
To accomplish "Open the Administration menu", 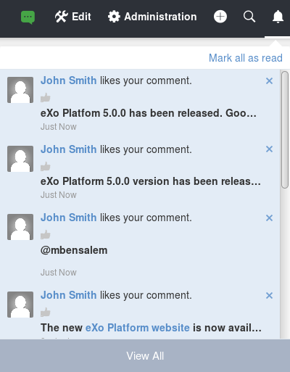I will [152, 17].
